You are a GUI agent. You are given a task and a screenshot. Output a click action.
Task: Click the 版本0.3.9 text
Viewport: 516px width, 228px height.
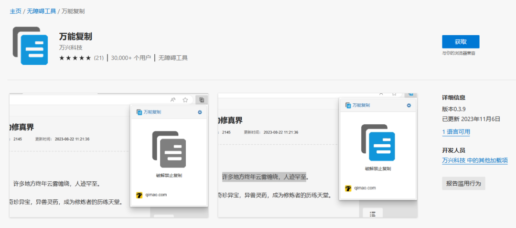point(453,109)
